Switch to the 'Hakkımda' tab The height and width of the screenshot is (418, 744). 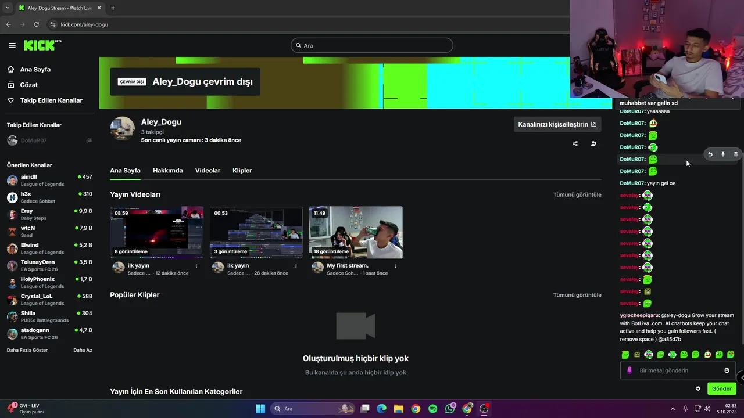(x=168, y=171)
